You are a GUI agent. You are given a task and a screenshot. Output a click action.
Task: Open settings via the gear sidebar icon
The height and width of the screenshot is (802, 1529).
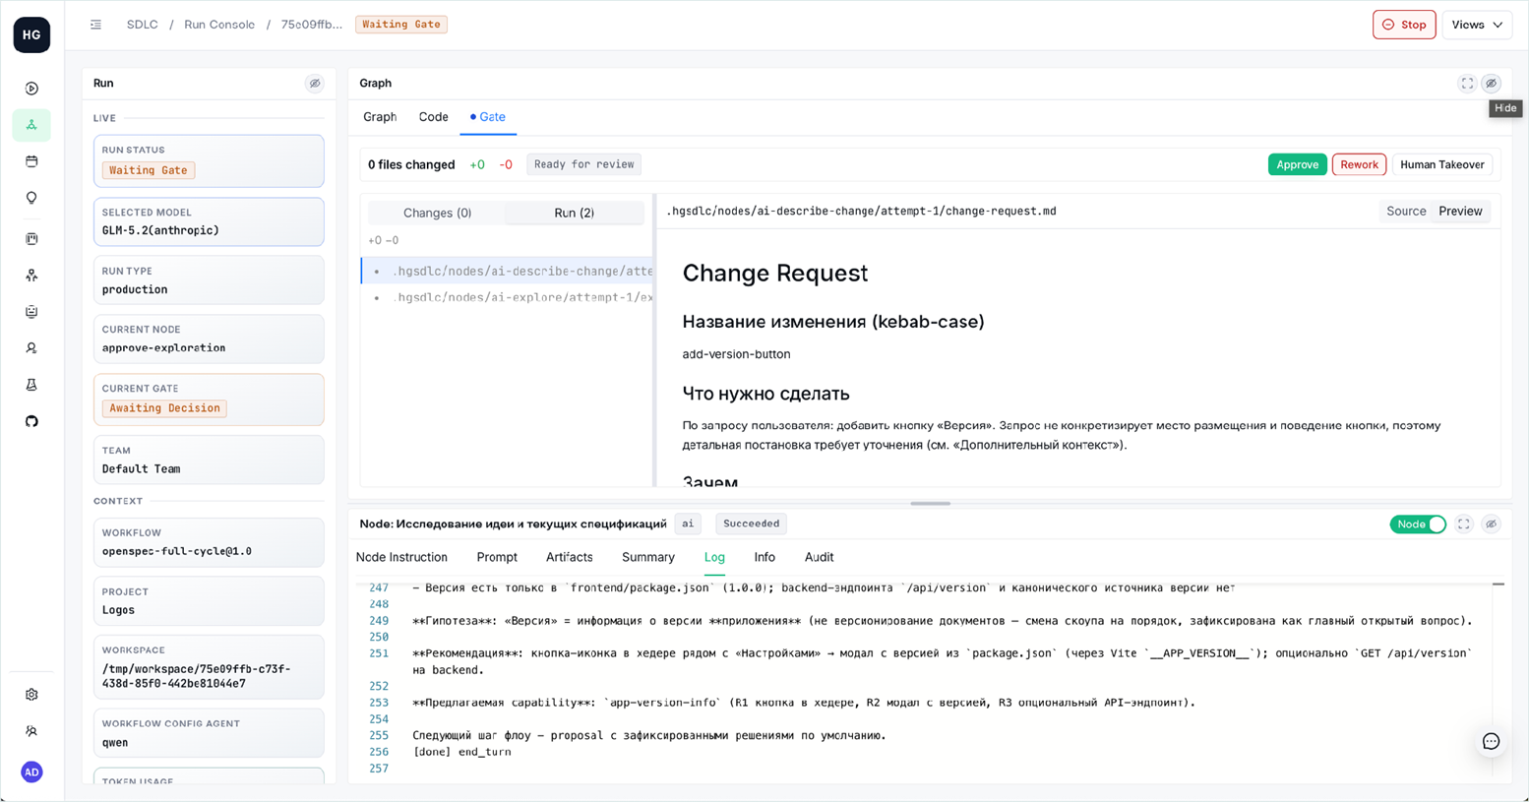pos(31,695)
